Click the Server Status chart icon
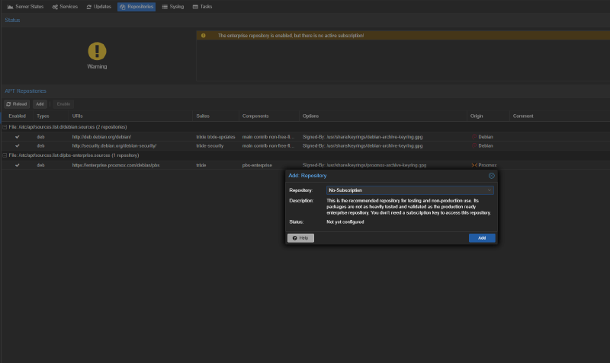Viewport: 610px width, 363px height. tap(10, 7)
